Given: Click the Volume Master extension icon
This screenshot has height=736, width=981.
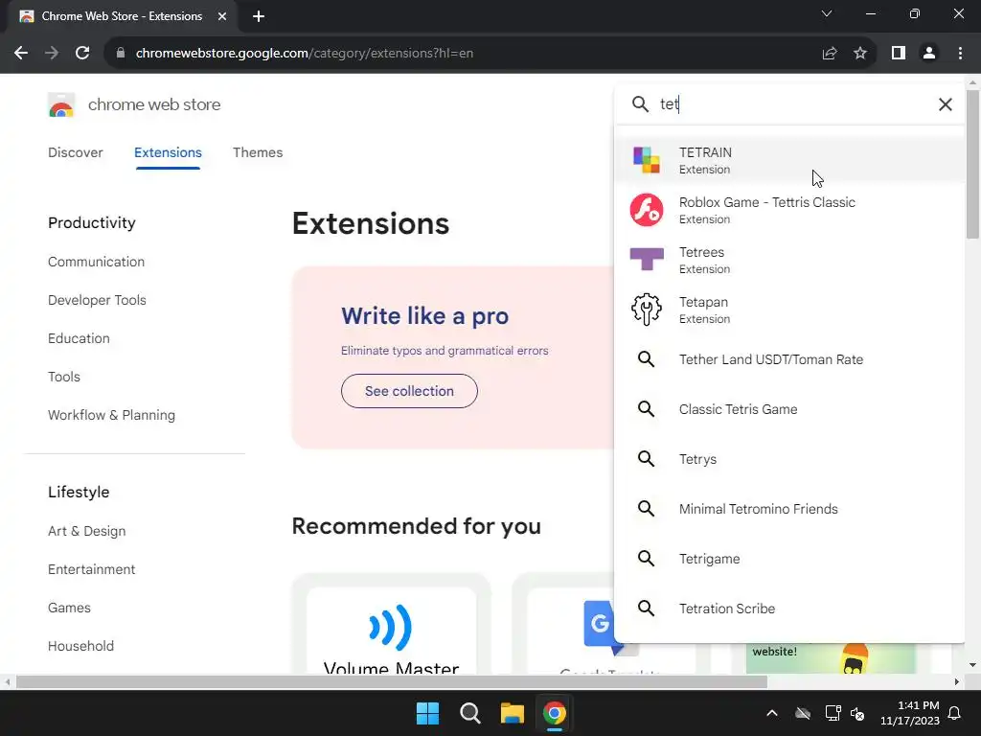Looking at the screenshot, I should coord(391,627).
